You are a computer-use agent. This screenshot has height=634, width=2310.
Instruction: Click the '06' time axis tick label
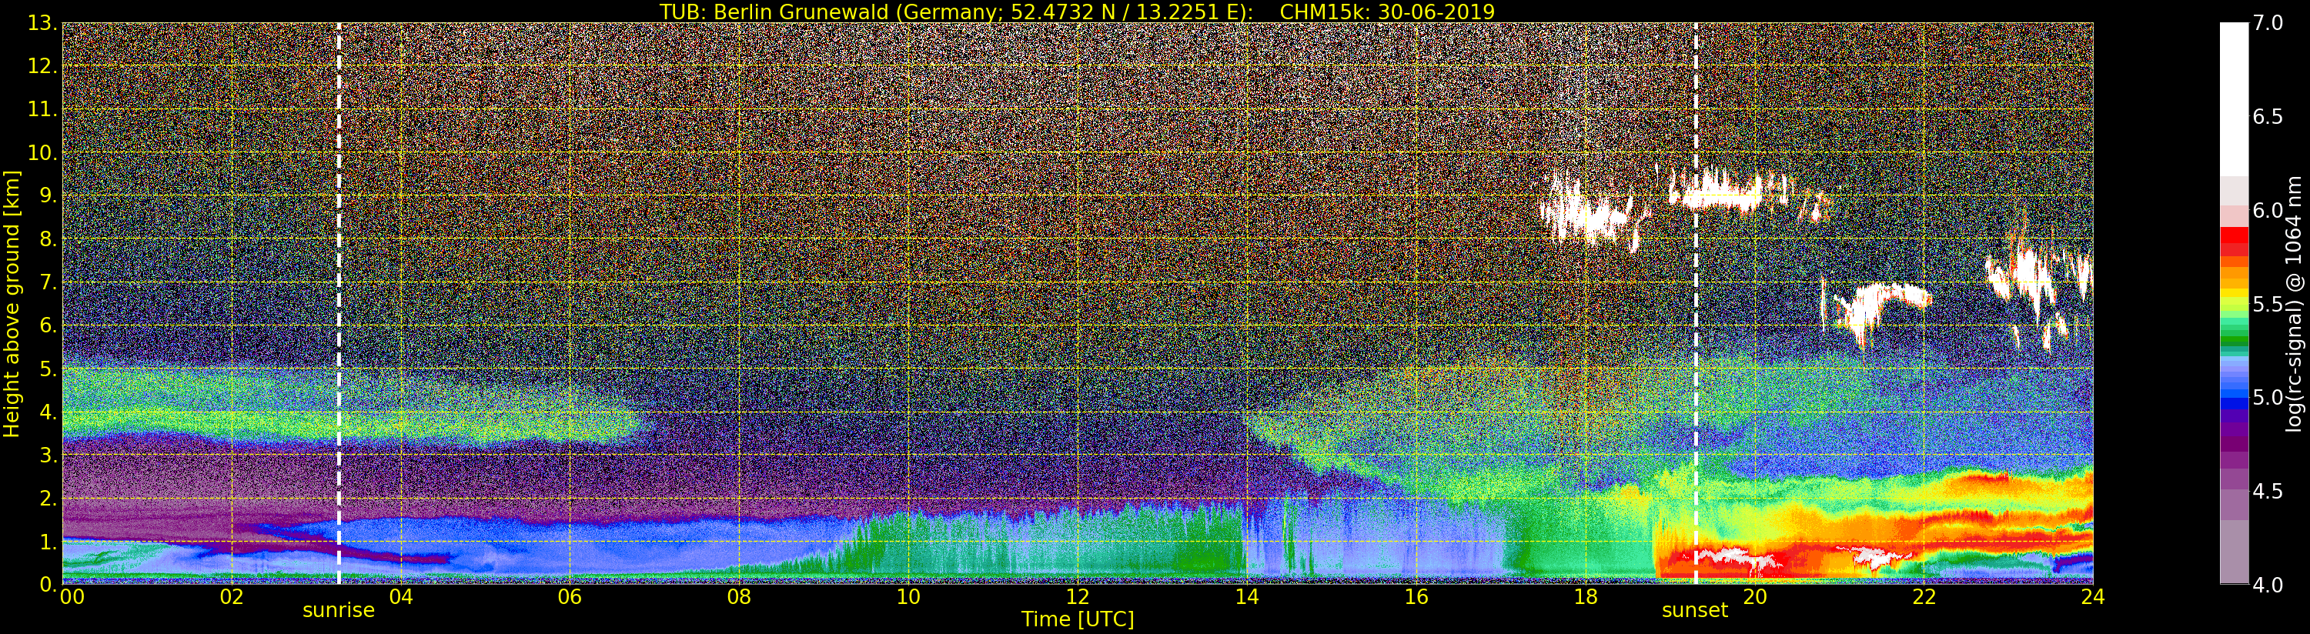[570, 596]
